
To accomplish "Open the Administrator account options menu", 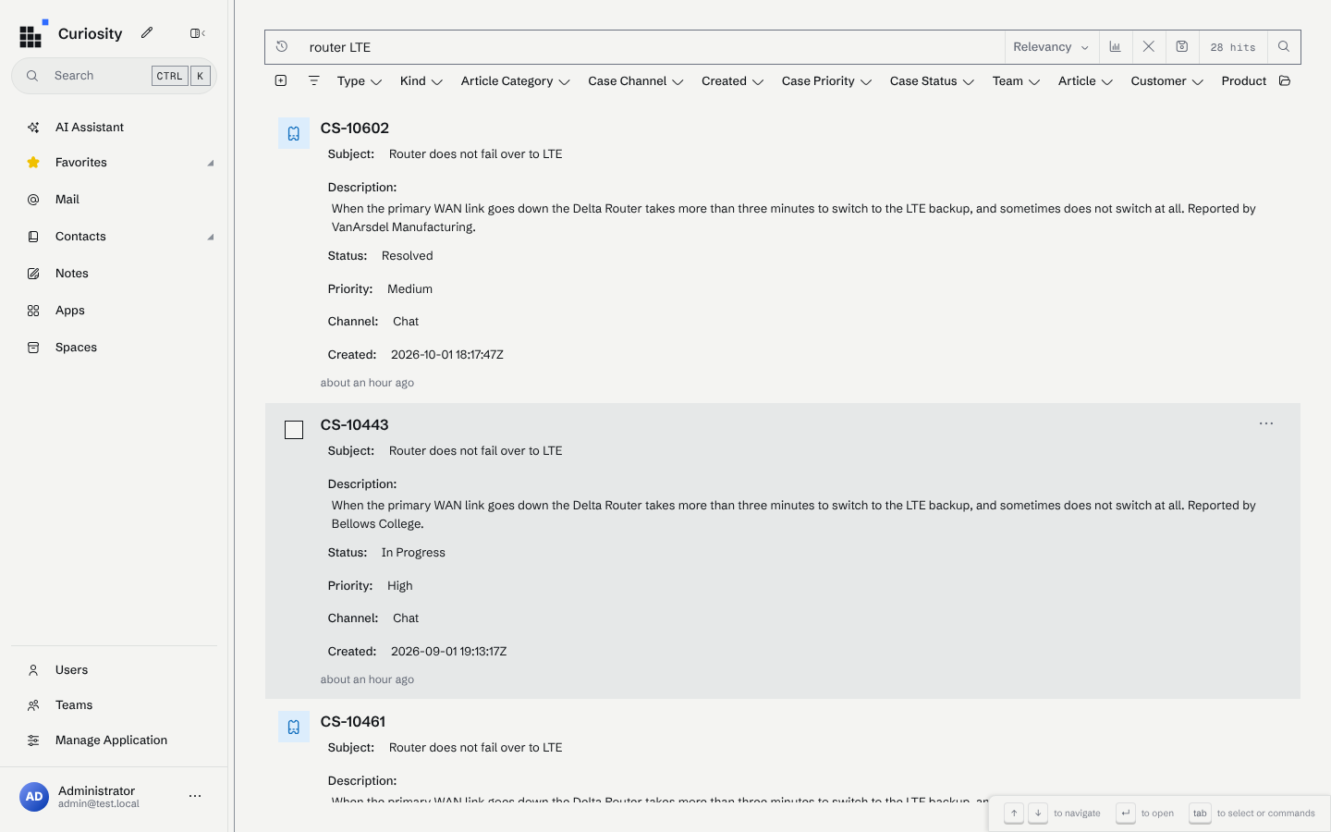I will coord(195,796).
